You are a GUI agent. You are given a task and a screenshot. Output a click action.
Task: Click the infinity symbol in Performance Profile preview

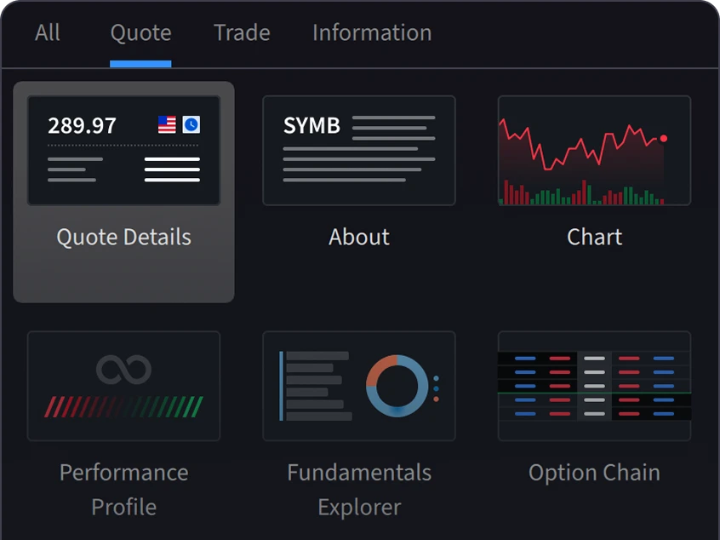pos(123,370)
